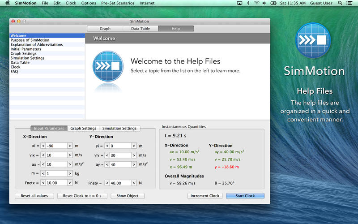Image resolution: width=358 pixels, height=224 pixels.
Task: Open Purpose of SimMotion help topic
Action: tap(47, 40)
